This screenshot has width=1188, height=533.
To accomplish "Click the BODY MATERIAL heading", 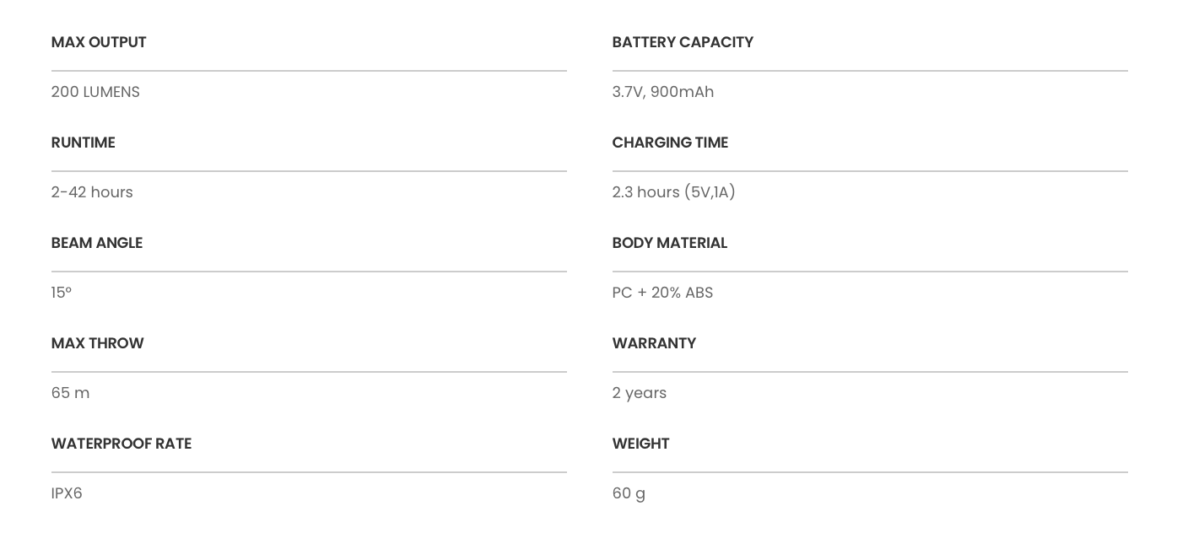I will (669, 243).
